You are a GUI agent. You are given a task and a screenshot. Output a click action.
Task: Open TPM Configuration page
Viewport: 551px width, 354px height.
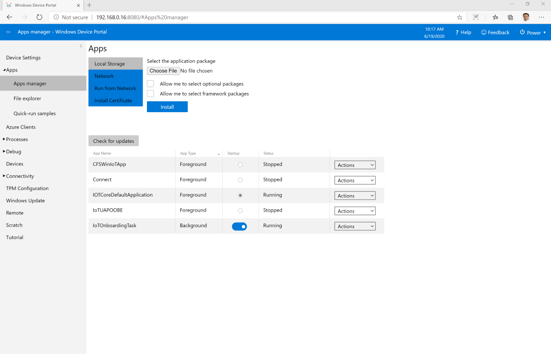(27, 188)
